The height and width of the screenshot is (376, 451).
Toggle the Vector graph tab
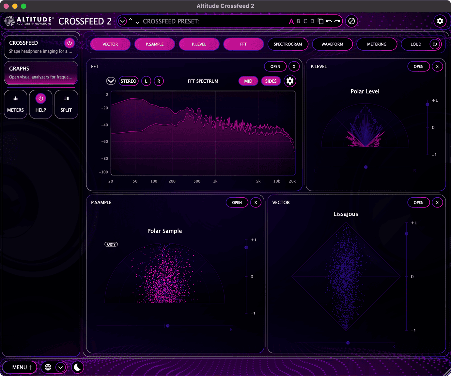(110, 44)
